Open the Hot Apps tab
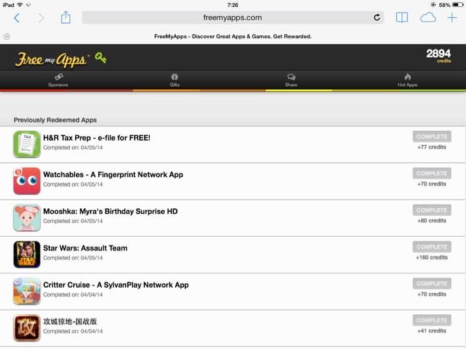The image size is (466, 349). point(408,81)
